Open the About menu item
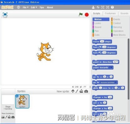The image size is (130, 124). pyautogui.click(x=50, y=8)
